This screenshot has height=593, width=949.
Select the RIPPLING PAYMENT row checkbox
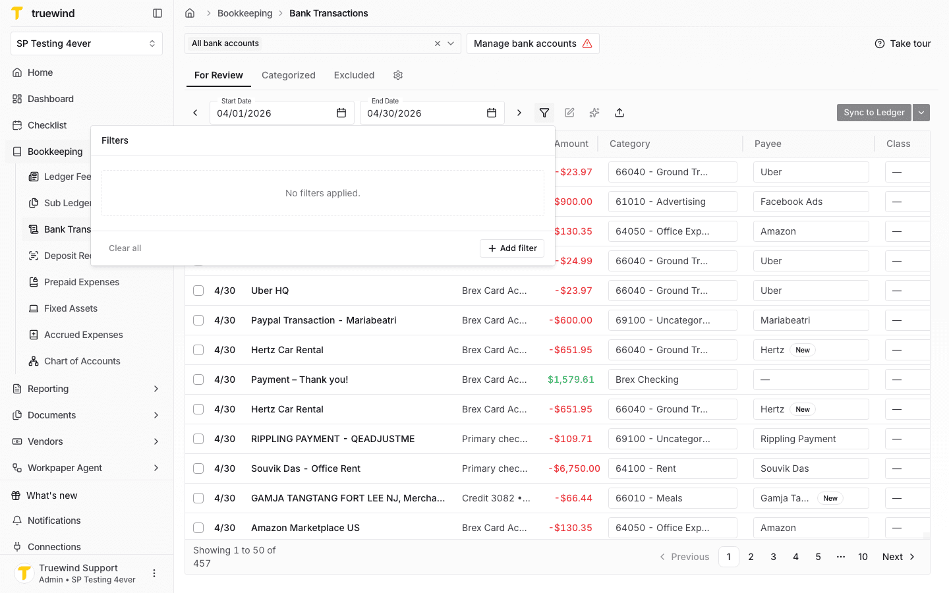coord(198,439)
